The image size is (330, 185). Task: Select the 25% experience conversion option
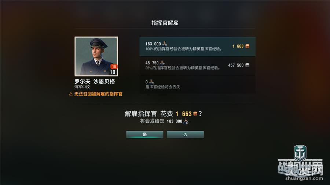[197, 65]
